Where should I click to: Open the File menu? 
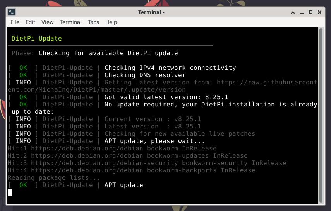point(15,22)
